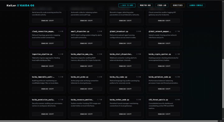Select the kaida_tether_node.py file title
Image resolution: width=224 pixels, height=122 pixels.
click(119, 100)
